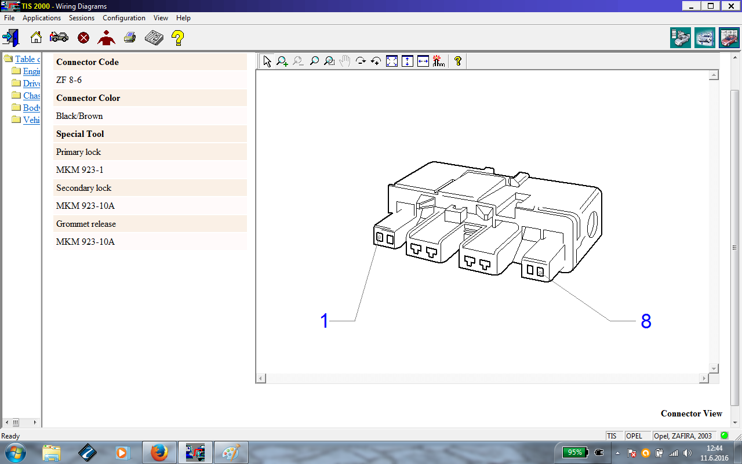Open vehicle selection car-mechanic icon

59,38
